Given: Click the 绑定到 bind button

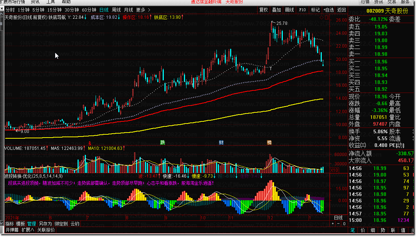Looking at the screenshot, I should point(61,224).
